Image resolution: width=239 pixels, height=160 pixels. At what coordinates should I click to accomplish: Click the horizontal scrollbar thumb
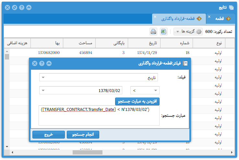pyautogui.click(x=88, y=153)
